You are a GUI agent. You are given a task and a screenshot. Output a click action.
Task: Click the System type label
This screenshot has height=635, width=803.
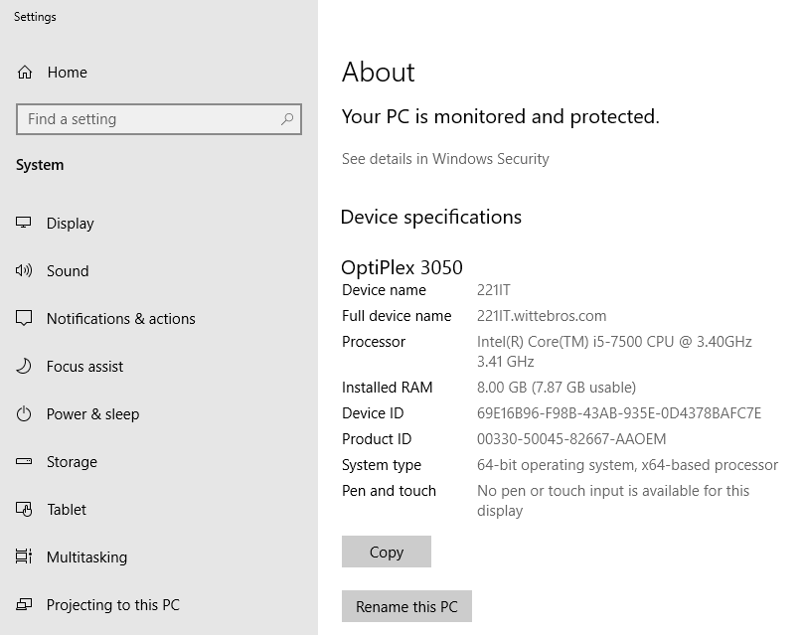click(382, 465)
